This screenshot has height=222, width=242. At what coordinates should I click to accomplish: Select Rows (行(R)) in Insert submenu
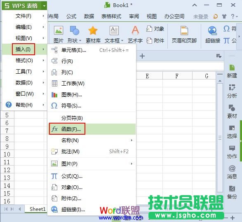click(x=92, y=61)
